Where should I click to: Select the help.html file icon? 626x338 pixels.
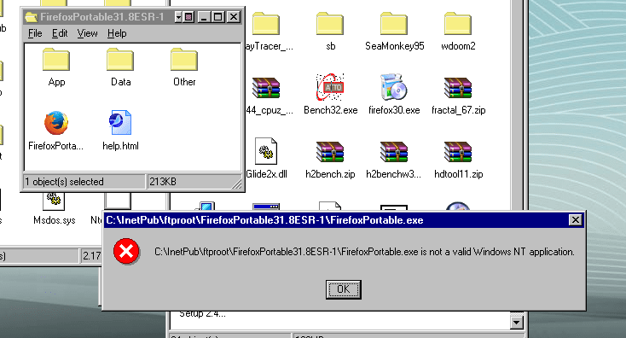click(120, 123)
